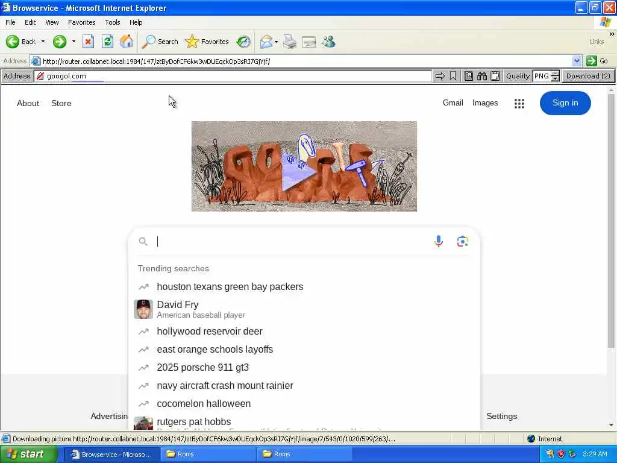The width and height of the screenshot is (617, 463).
Task: Click the magnifier icon in search box
Action: [x=143, y=241]
